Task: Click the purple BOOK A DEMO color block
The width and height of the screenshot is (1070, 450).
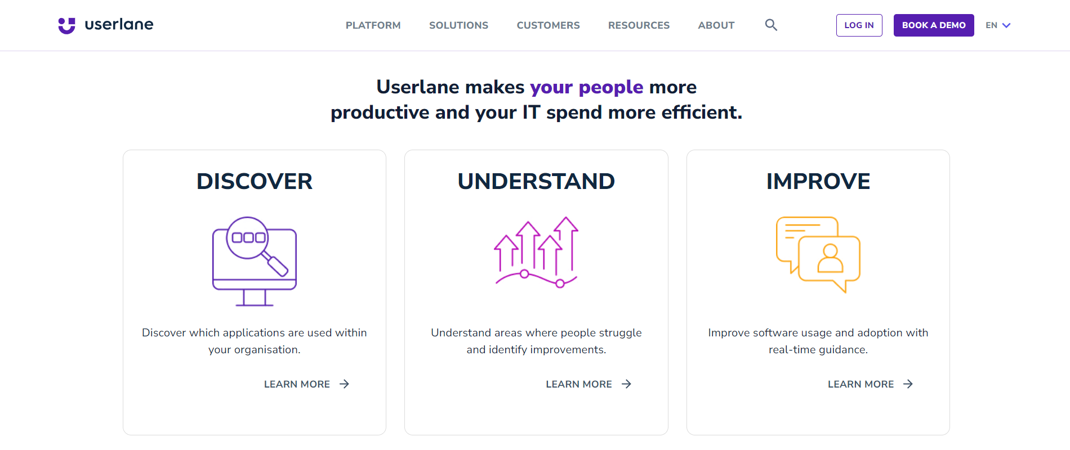Action: pos(933,25)
